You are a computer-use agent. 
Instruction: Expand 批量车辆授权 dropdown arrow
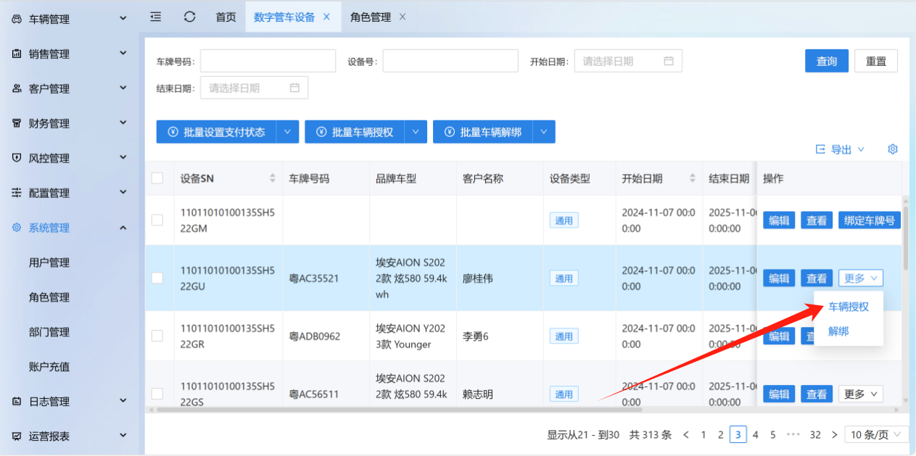[x=416, y=132]
